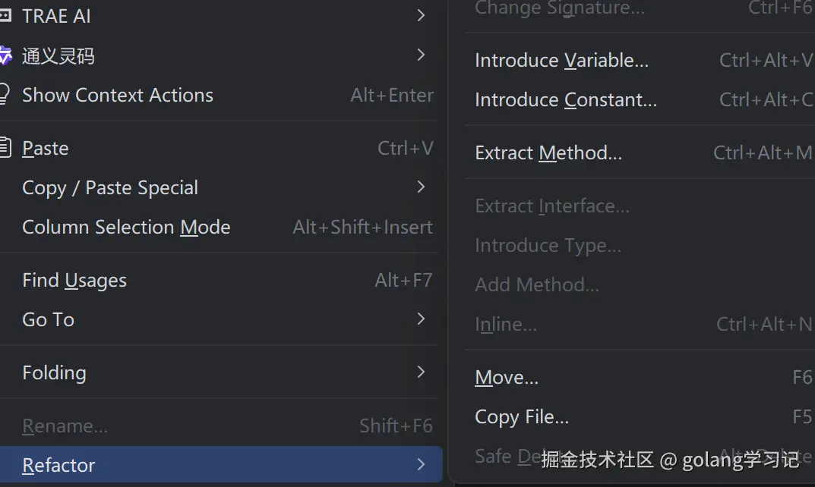Screen dimensions: 815x487
Task: Toggle Column Selection Mode
Action: tap(126, 227)
